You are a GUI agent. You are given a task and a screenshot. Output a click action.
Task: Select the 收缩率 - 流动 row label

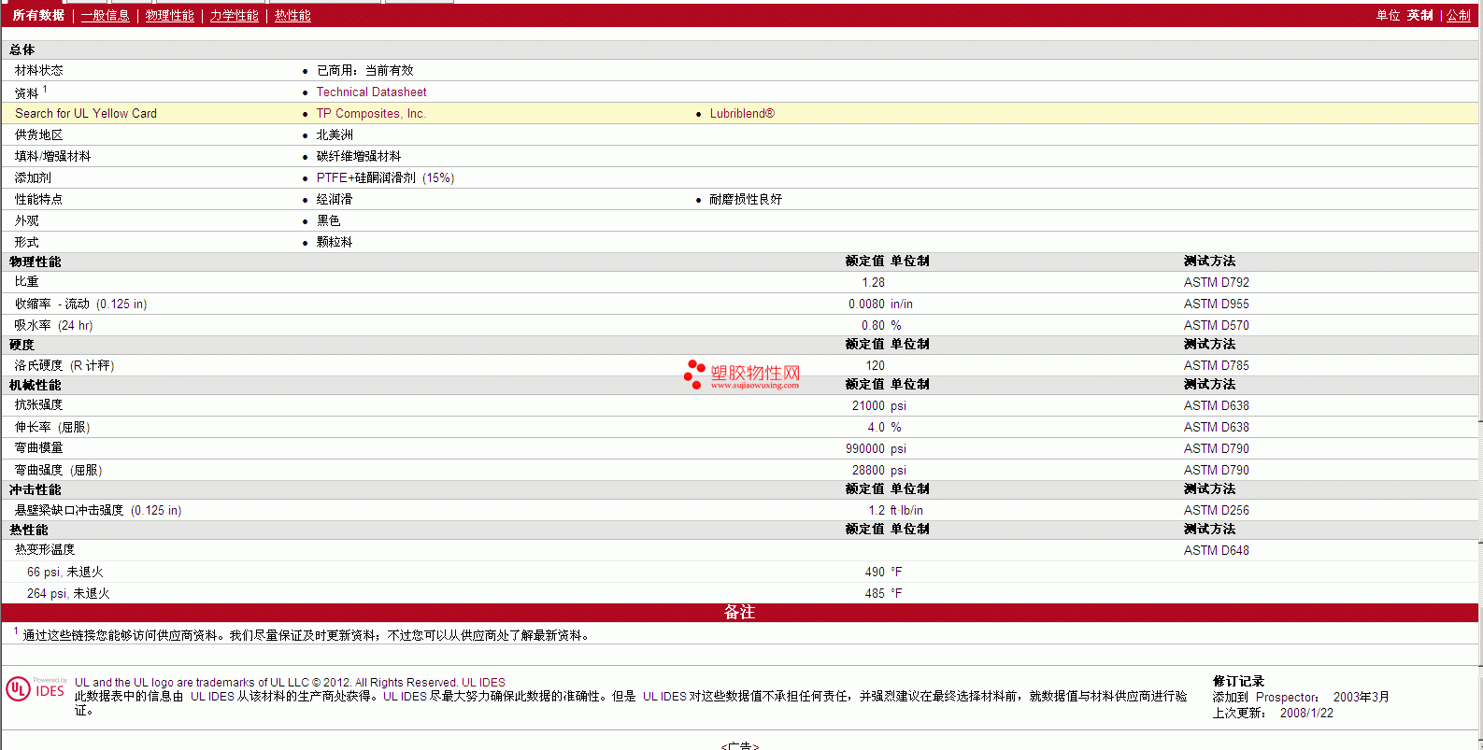[80, 304]
